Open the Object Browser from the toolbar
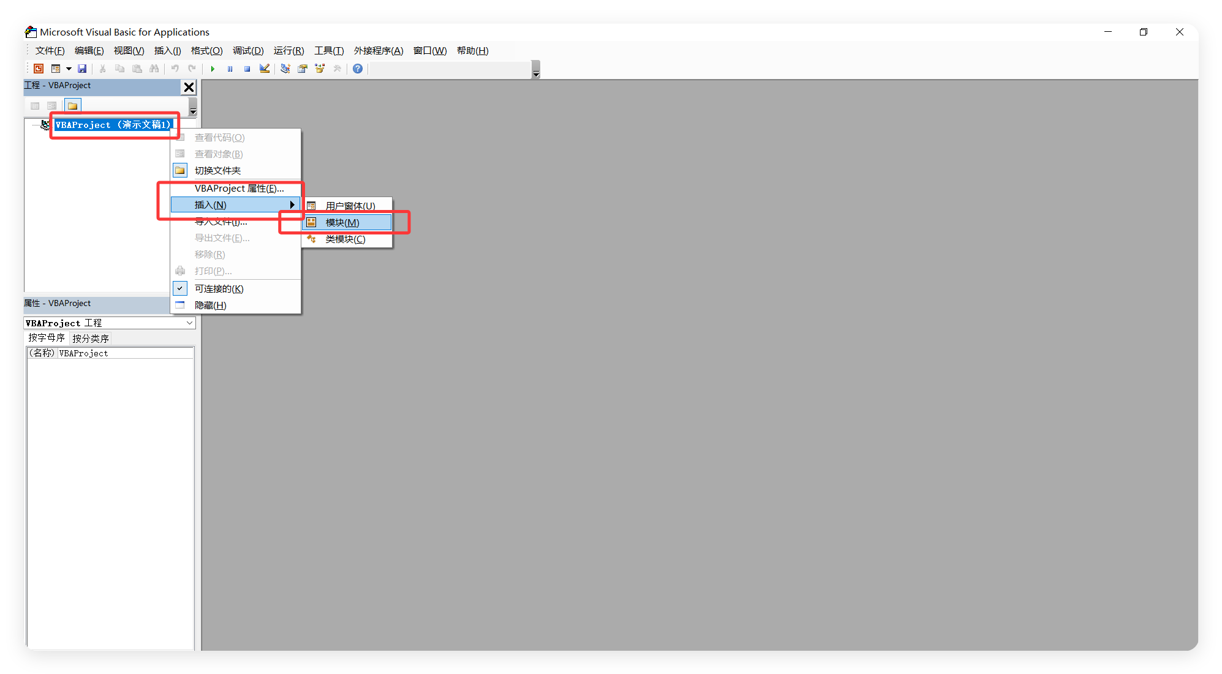Screen dimensions: 1222x674 click(x=319, y=69)
